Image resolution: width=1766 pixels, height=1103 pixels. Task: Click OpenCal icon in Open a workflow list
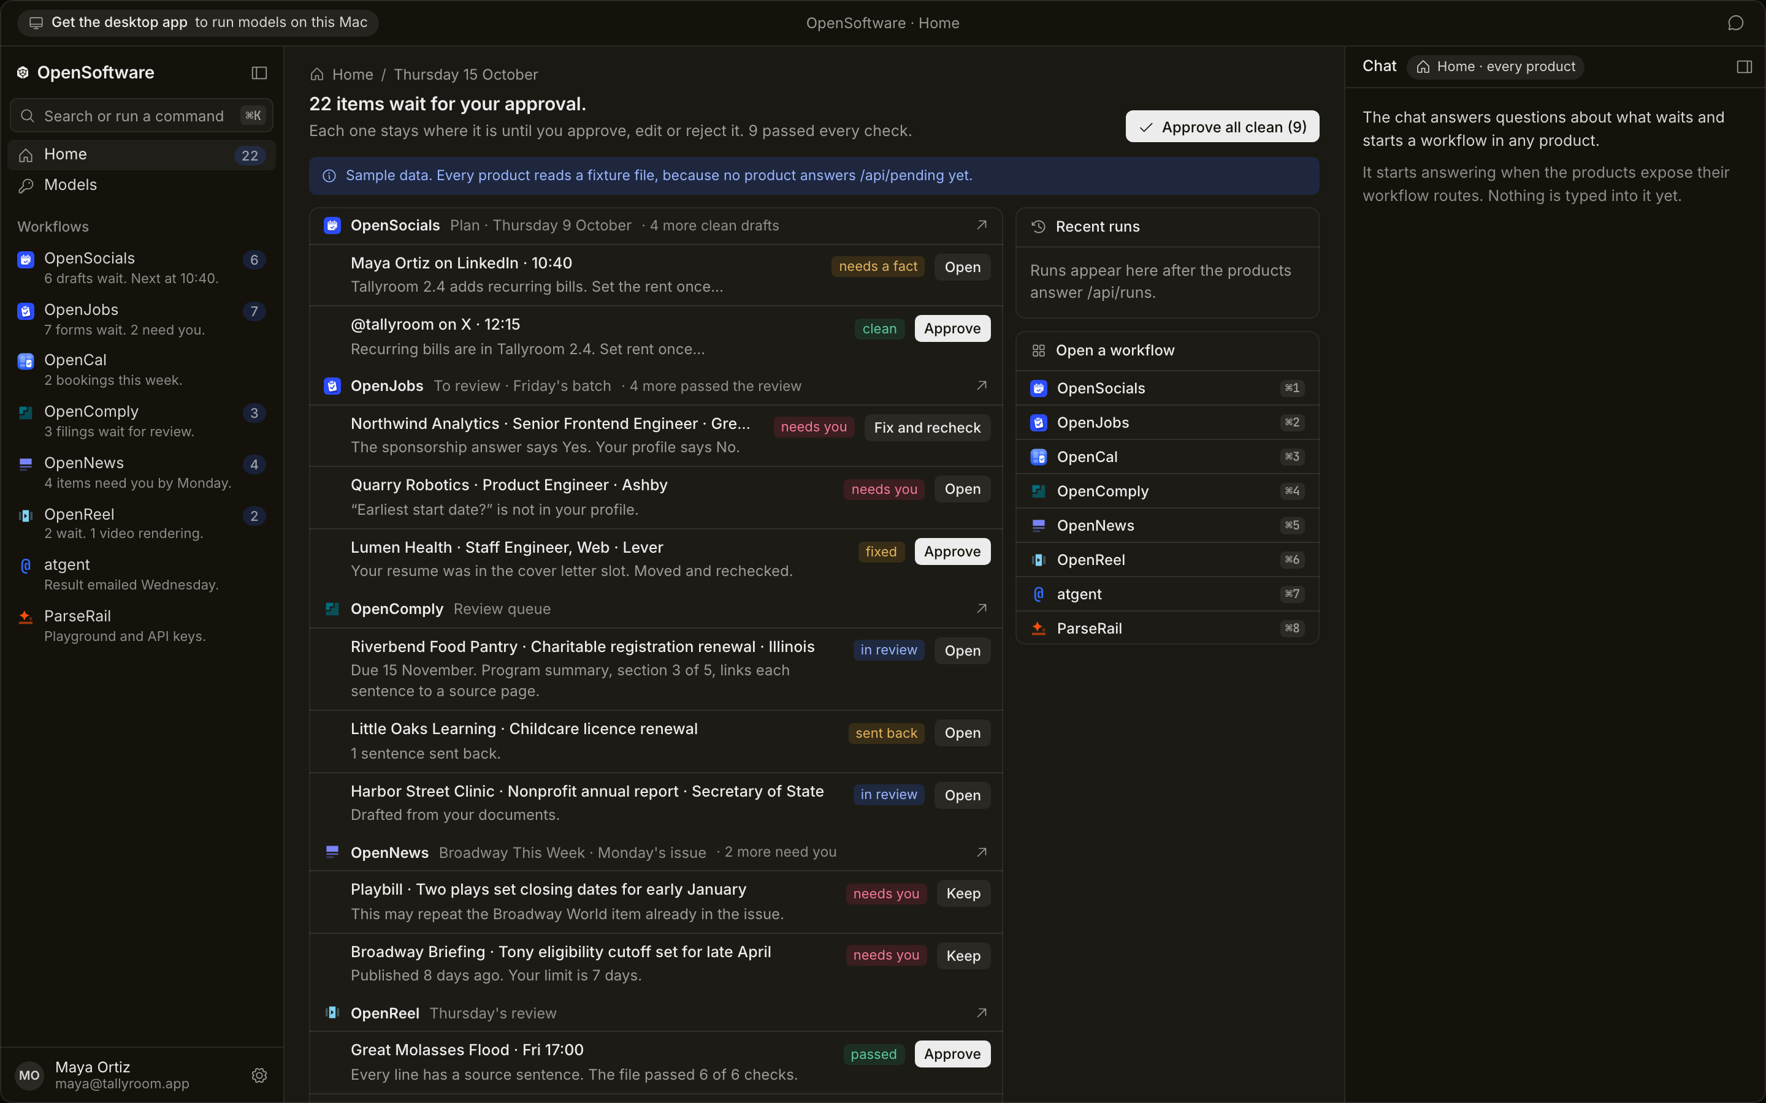(1038, 457)
